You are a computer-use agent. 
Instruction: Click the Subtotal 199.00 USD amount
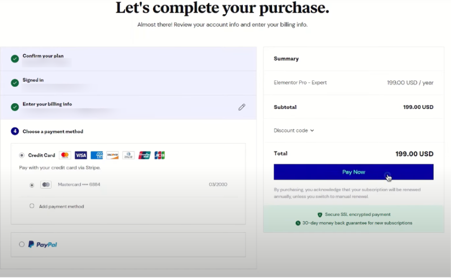(418, 107)
